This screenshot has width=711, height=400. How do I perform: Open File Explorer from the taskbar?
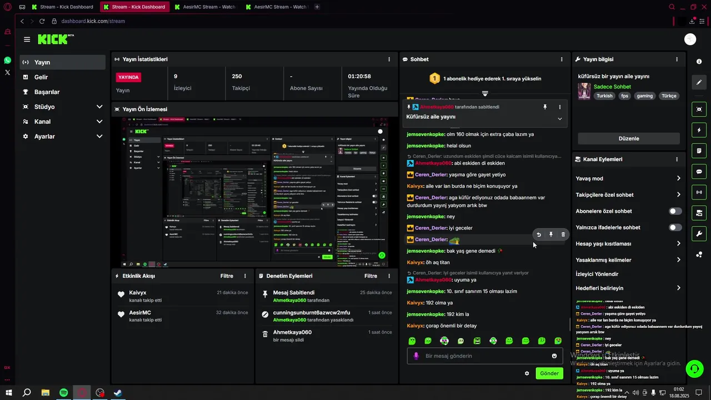46,393
